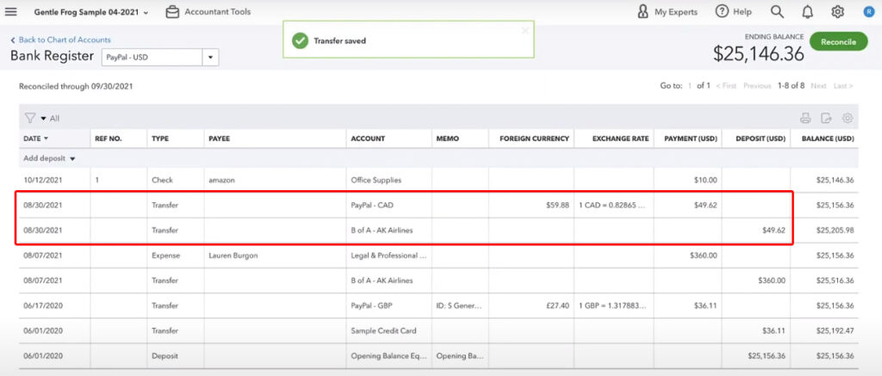Print the register list
Image resolution: width=882 pixels, height=376 pixels.
pyautogui.click(x=805, y=118)
